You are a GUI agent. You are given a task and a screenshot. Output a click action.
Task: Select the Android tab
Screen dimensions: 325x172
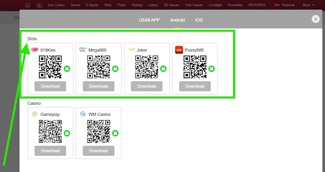[x=177, y=20]
